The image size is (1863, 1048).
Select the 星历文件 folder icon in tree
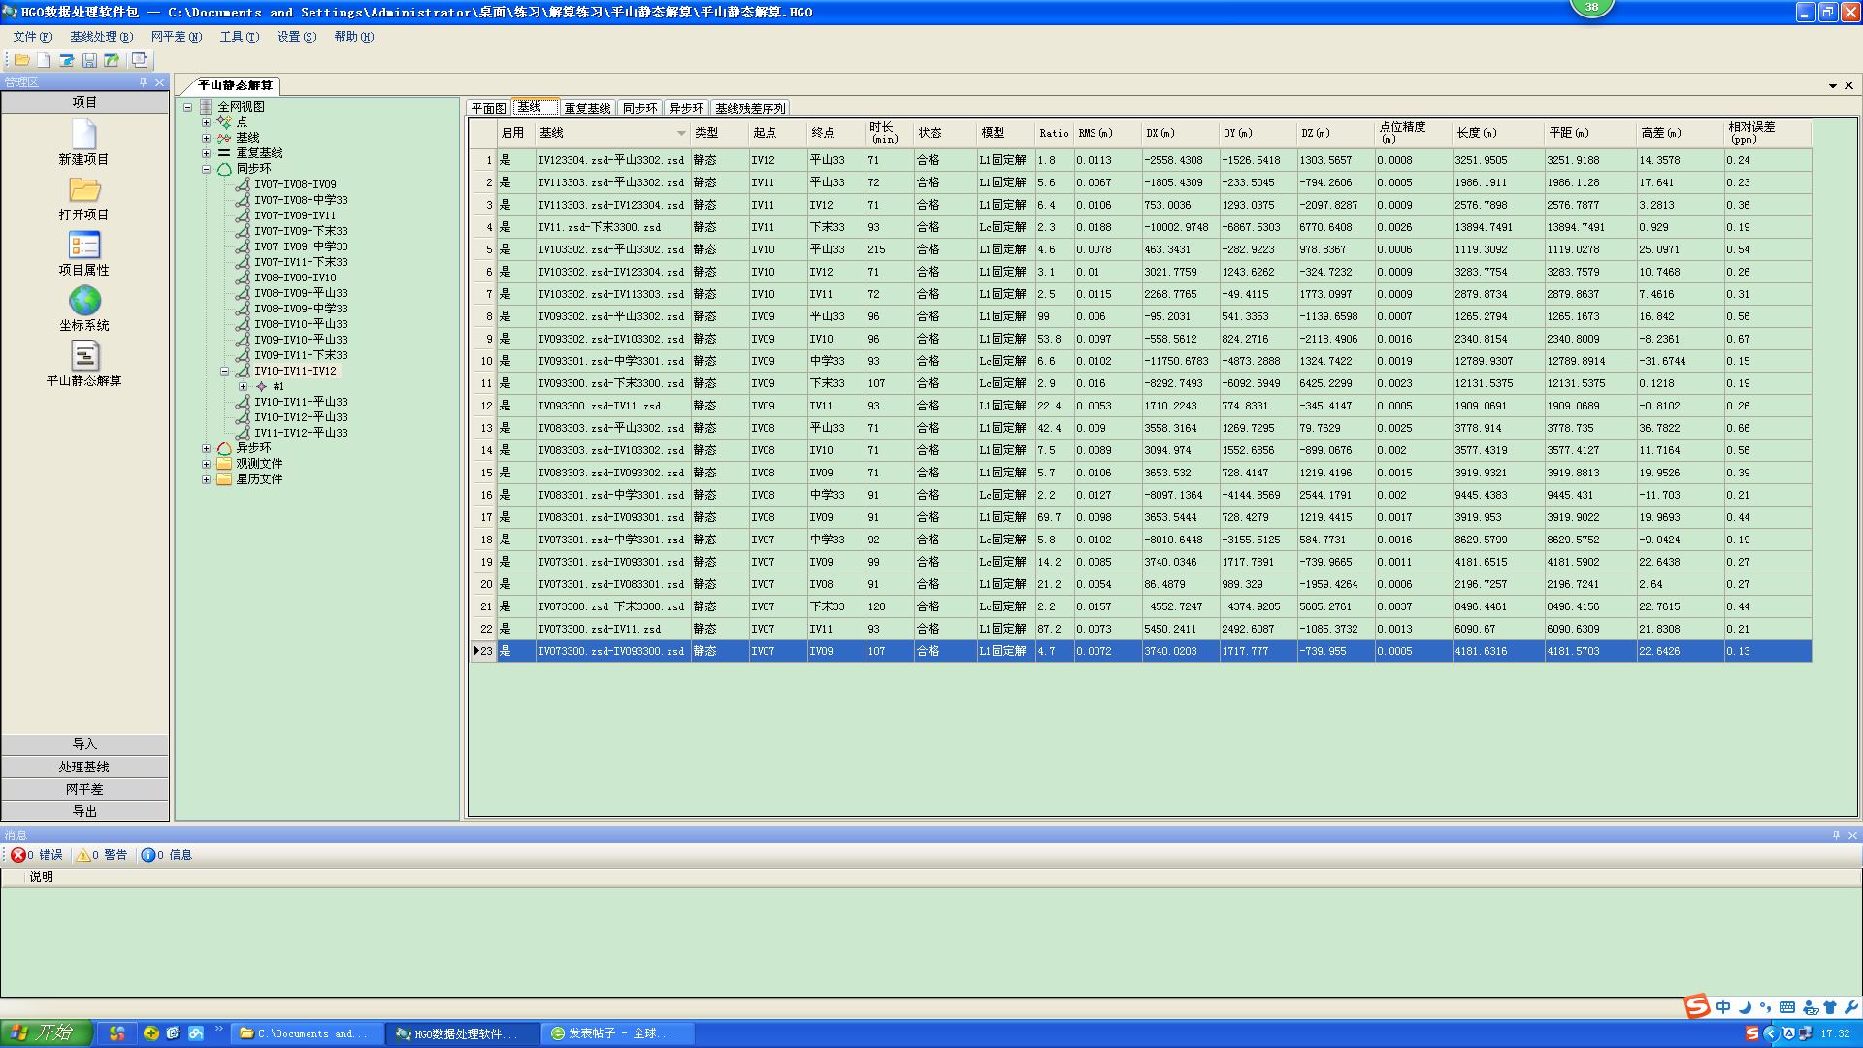tap(224, 479)
